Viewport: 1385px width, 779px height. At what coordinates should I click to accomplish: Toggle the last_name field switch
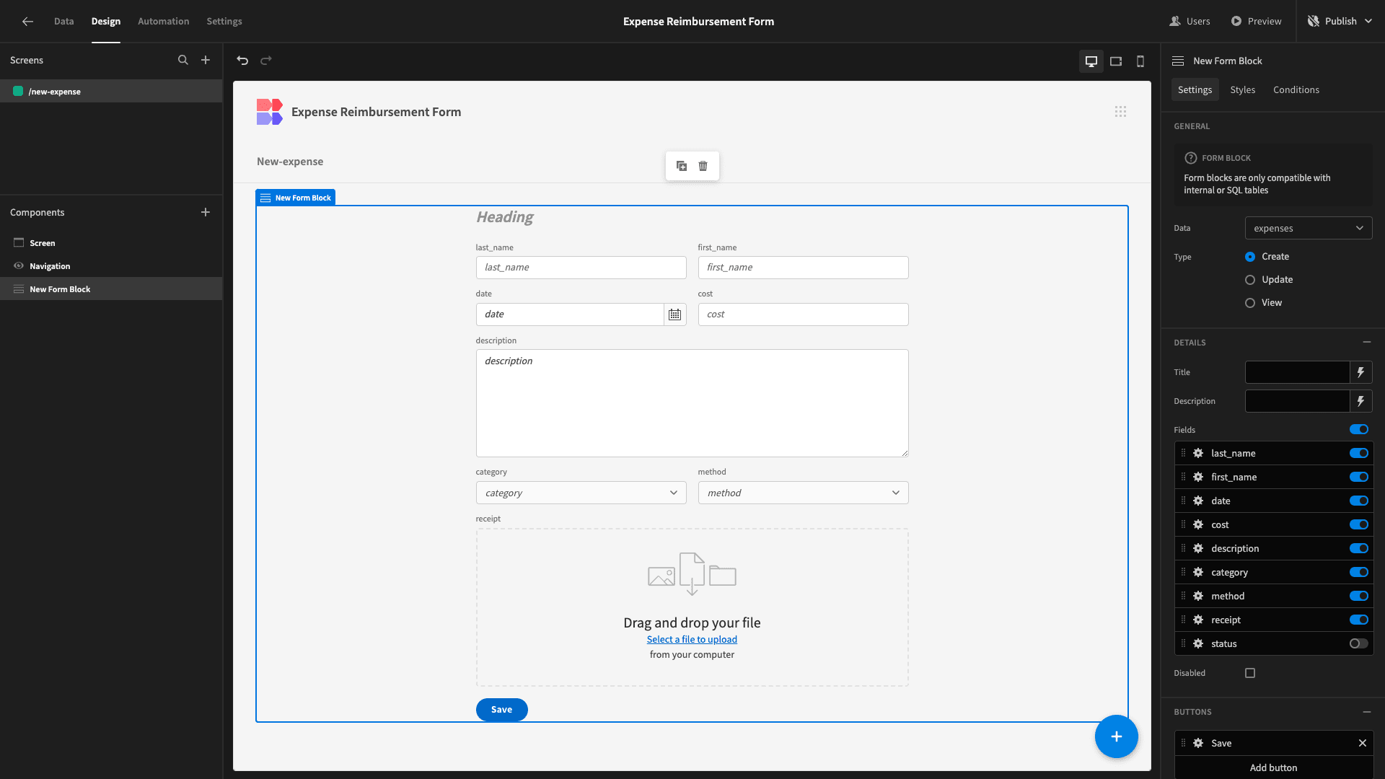tap(1359, 453)
